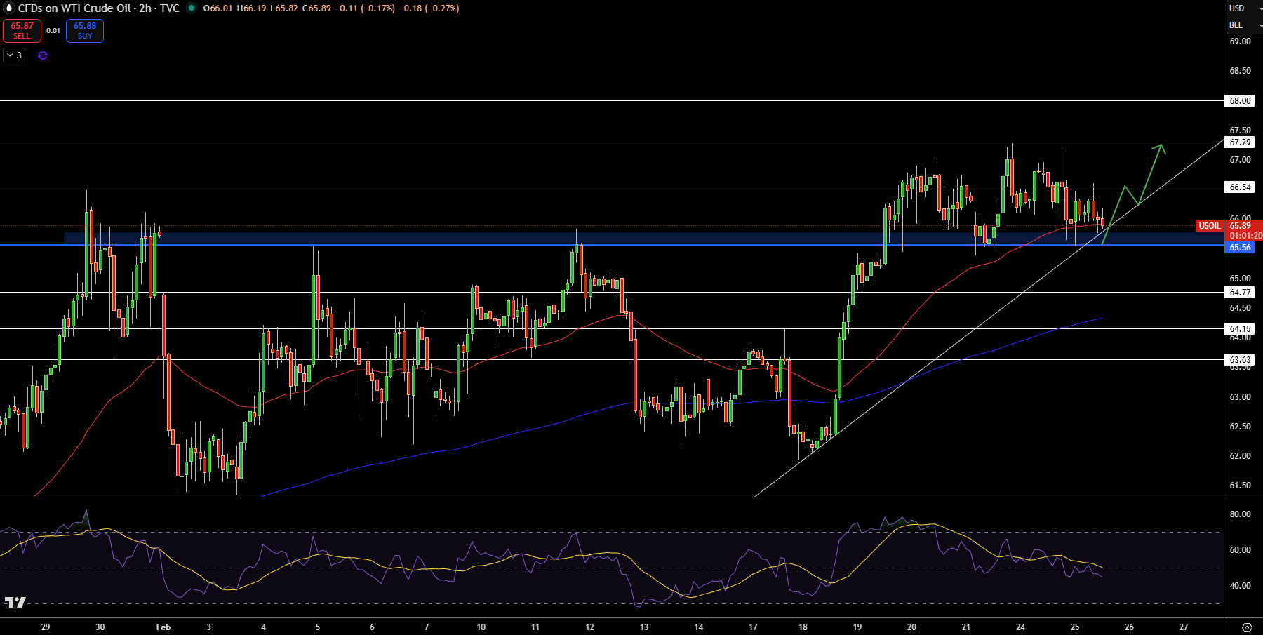1263x635 pixels.
Task: Click the green market status dot
Action: [191, 8]
